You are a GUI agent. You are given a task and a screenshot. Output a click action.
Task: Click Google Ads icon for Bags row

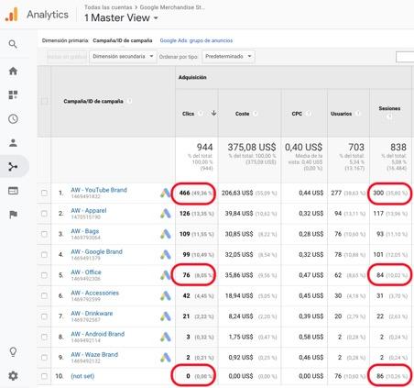(166, 234)
